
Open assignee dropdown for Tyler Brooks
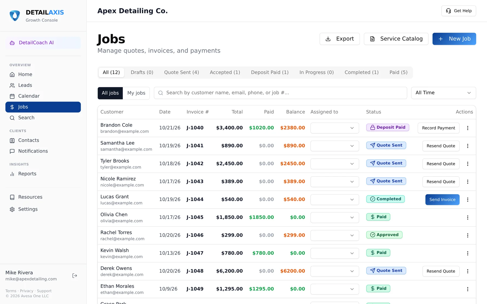point(335,164)
